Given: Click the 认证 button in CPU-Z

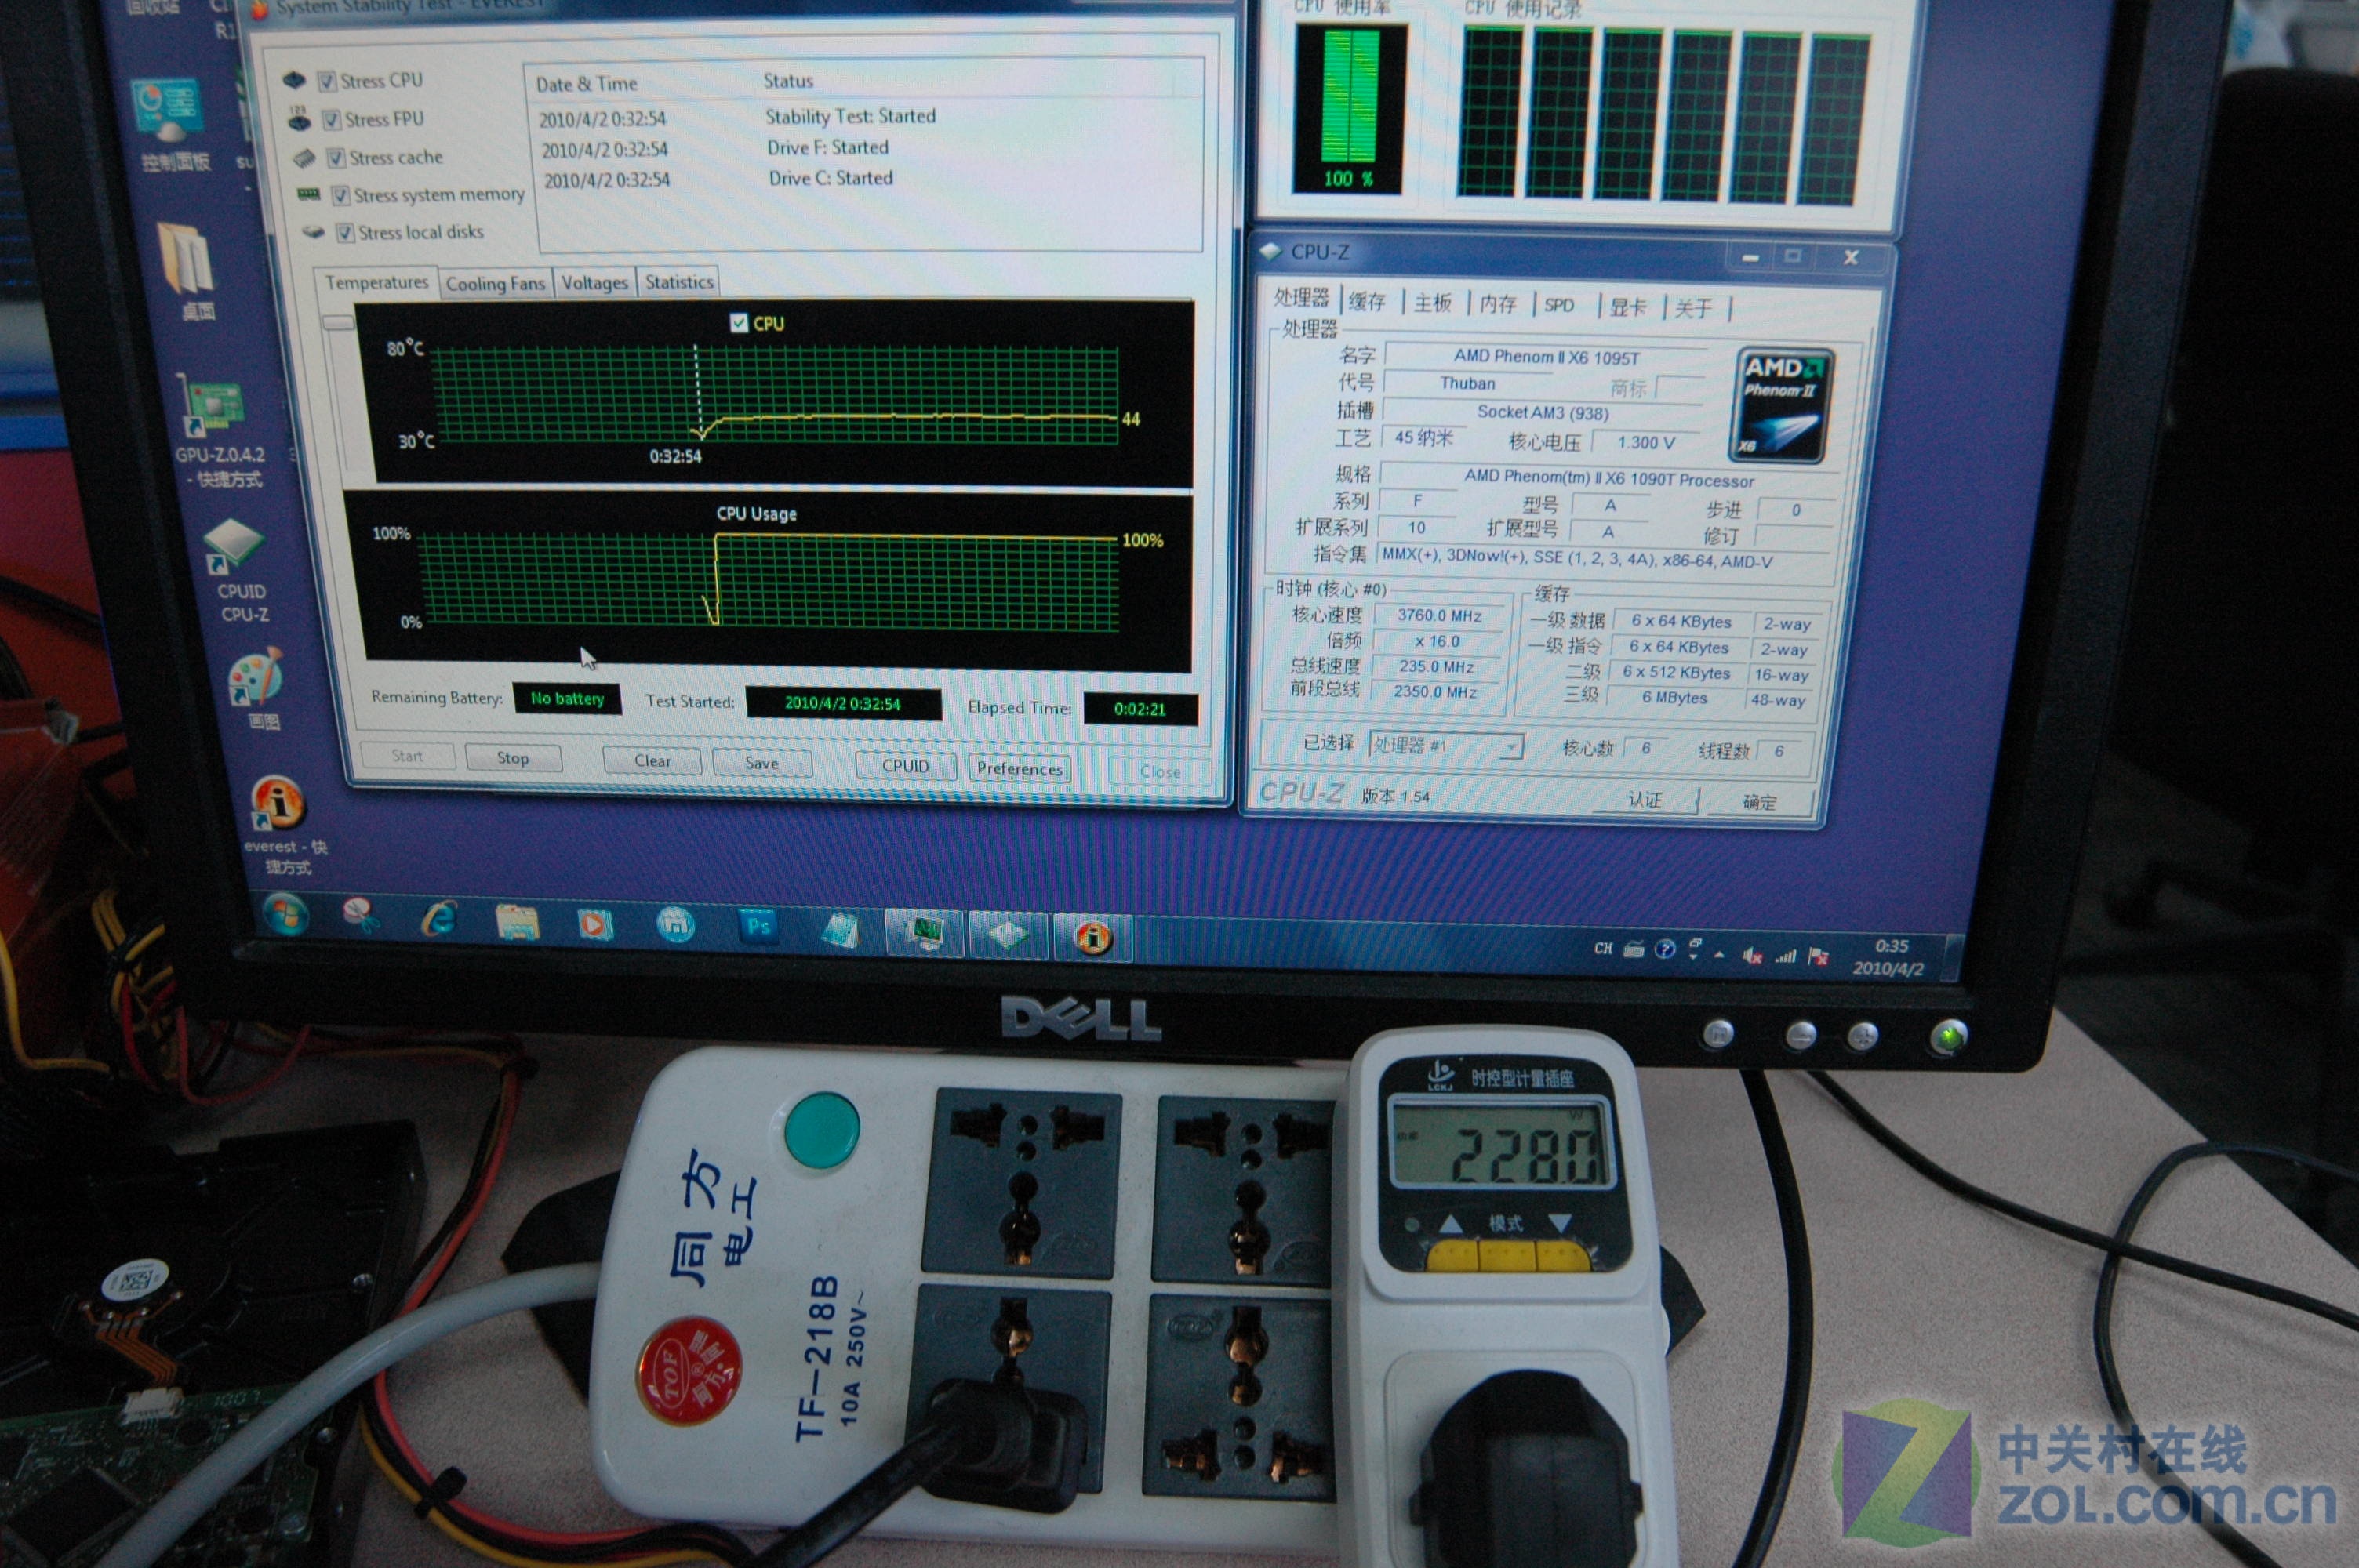Looking at the screenshot, I should 1645,799.
